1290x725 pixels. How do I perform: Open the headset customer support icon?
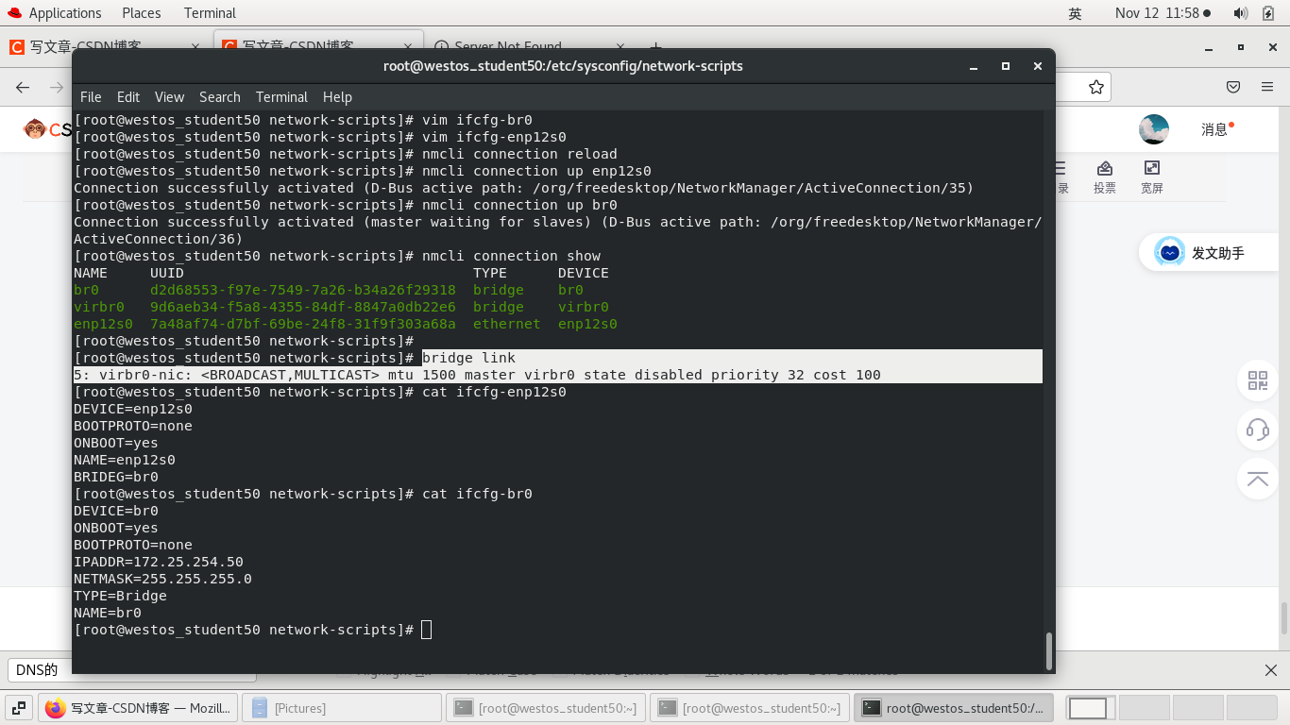pyautogui.click(x=1257, y=430)
